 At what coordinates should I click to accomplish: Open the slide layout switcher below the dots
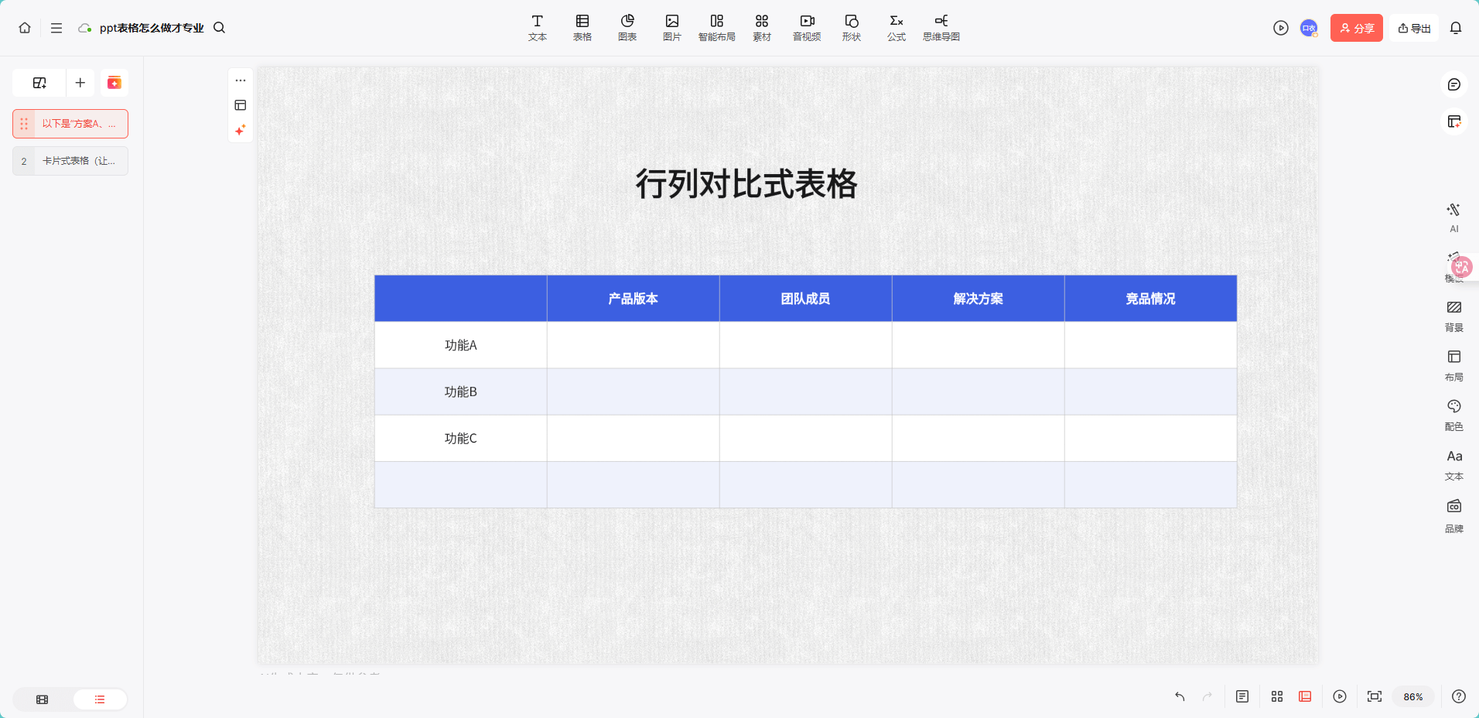(x=241, y=104)
